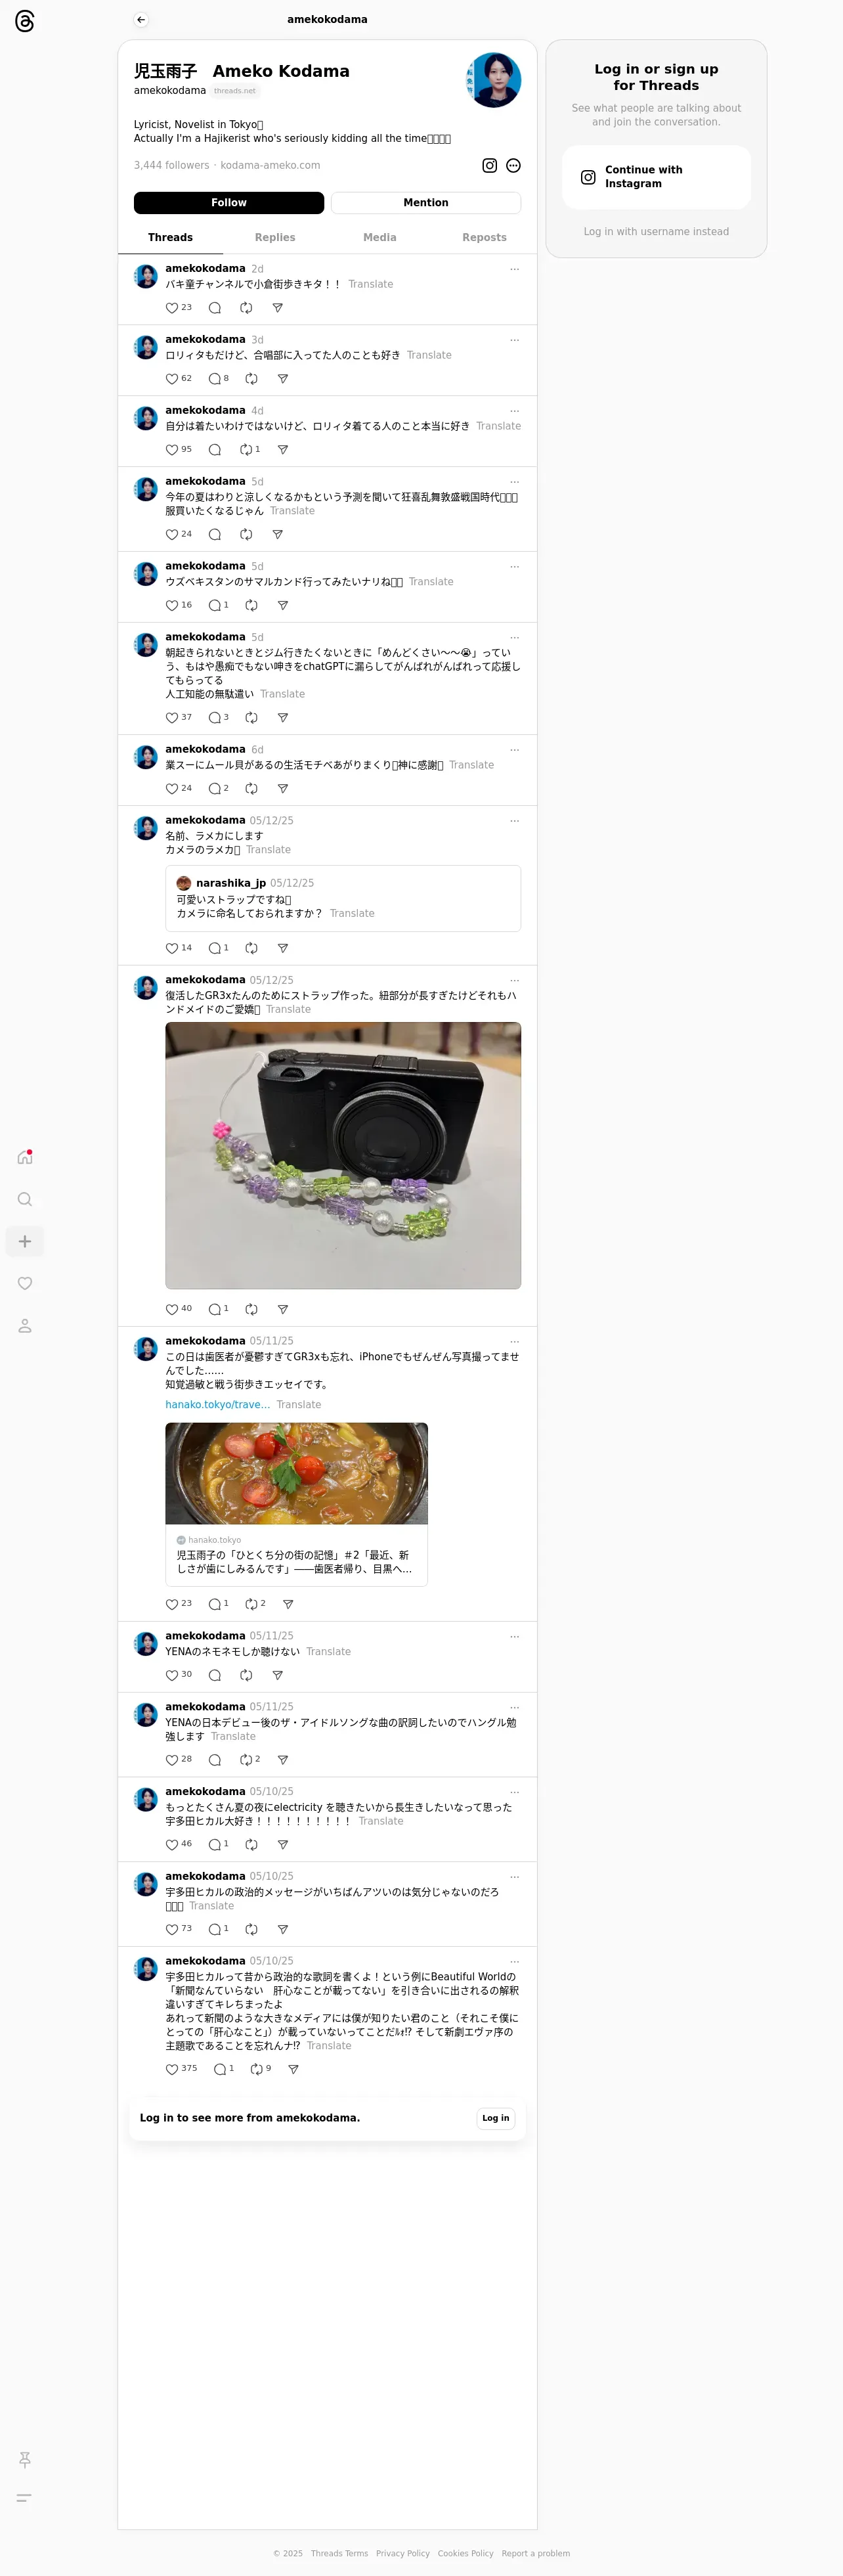The width and height of the screenshot is (843, 2576).
Task: Switch to the Replies tab
Action: point(275,237)
